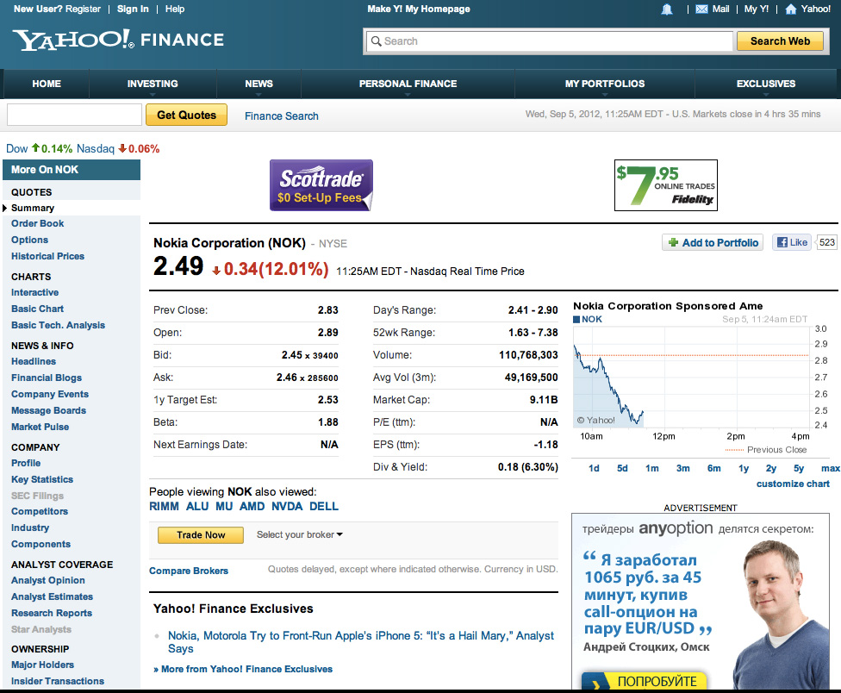This screenshot has width=841, height=693.
Task: Open Order Book in the sidebar
Action: [38, 223]
